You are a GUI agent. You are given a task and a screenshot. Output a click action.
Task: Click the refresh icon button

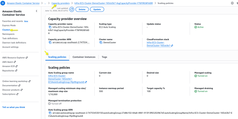(72, 9)
